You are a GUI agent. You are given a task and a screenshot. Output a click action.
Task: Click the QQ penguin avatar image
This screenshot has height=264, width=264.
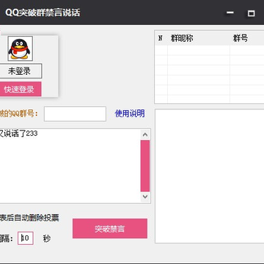click(20, 48)
